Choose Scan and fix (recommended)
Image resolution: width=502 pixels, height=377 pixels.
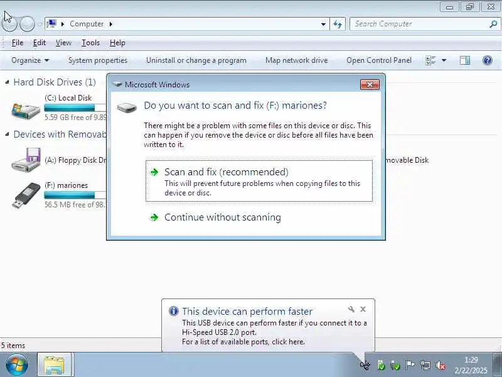click(259, 181)
